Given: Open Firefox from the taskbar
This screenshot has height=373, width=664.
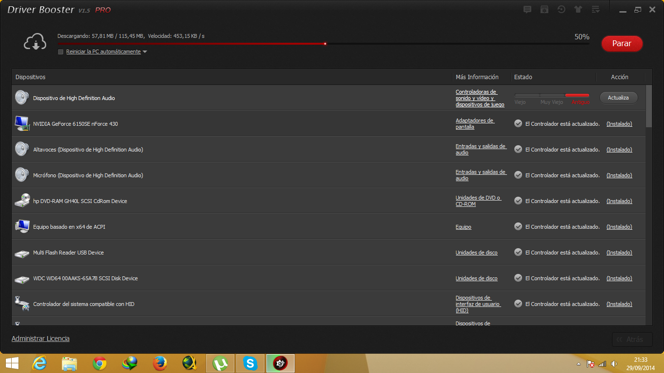Looking at the screenshot, I should tap(160, 363).
